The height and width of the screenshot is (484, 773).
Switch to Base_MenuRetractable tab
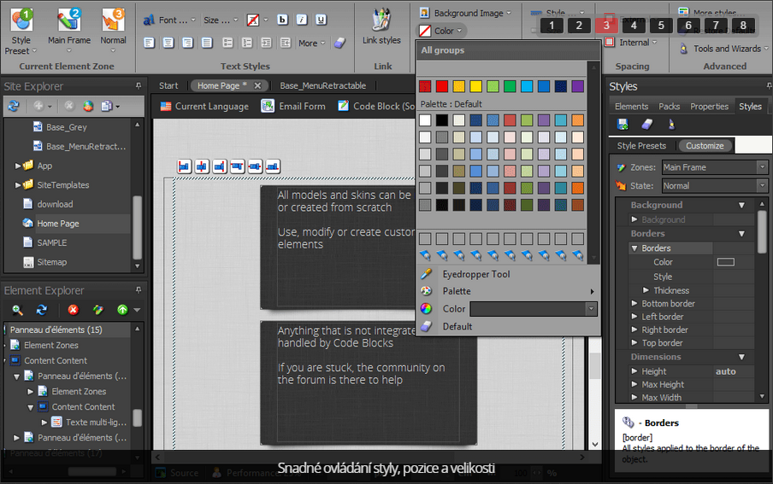(x=323, y=85)
